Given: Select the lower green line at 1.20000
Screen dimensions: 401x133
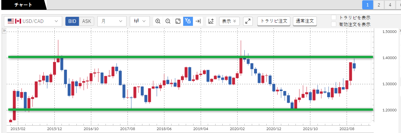Looking at the screenshot, I should pos(191,110).
